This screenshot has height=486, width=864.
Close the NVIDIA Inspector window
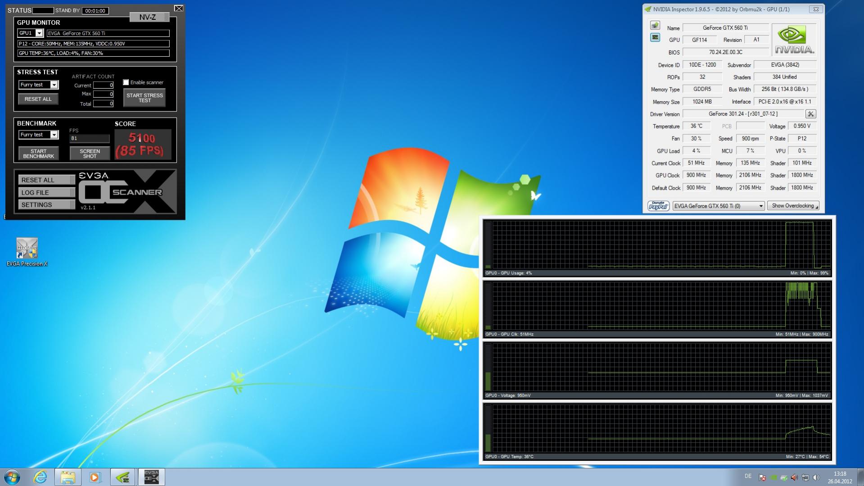816,9
